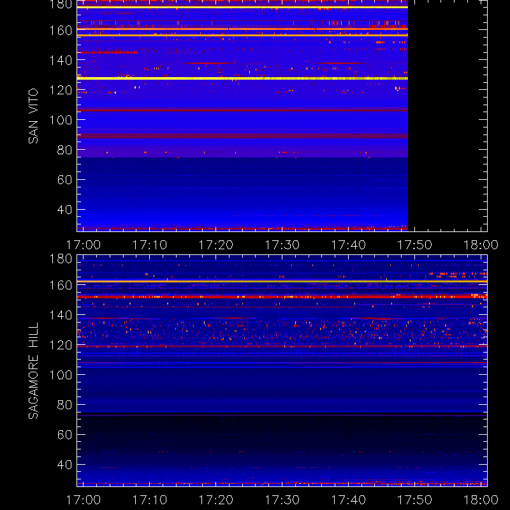Click the 17:00 time label under the Sagamore Hill plot
The image size is (510, 510).
[x=84, y=500]
